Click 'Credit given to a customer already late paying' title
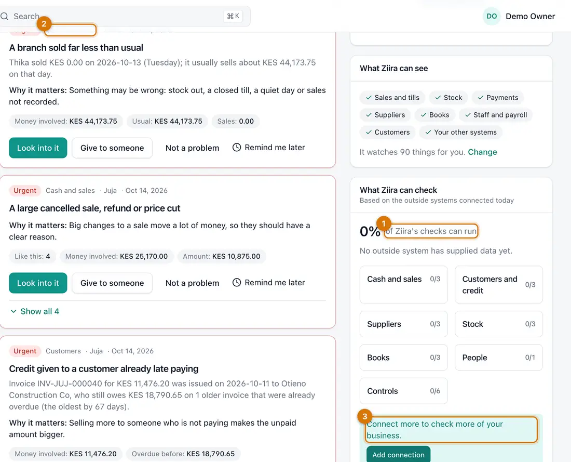The image size is (571, 462). (104, 368)
